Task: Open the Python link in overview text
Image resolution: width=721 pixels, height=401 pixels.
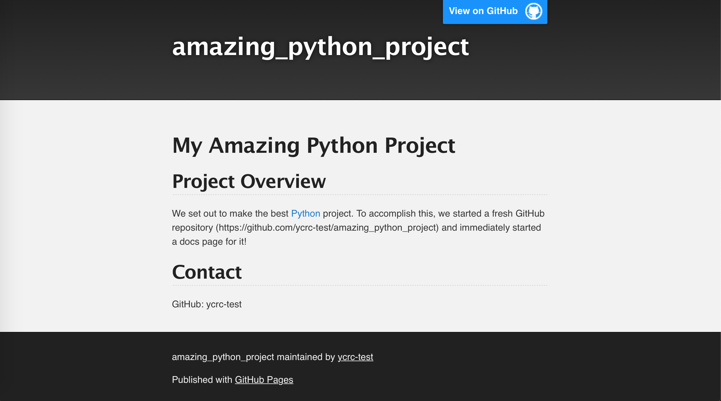Action: 305,214
